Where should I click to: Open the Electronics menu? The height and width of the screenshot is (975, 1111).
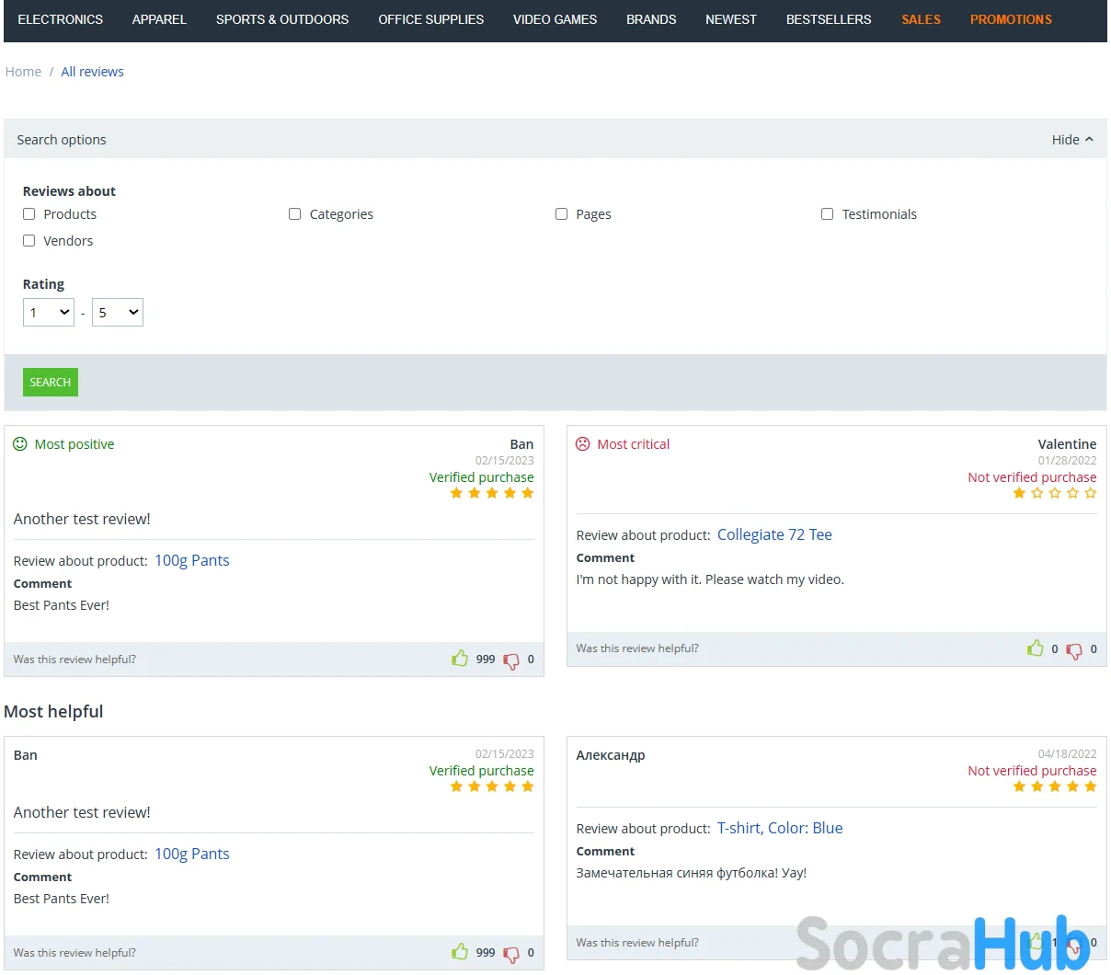(x=61, y=19)
